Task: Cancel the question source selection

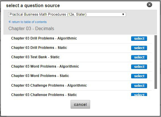Action: point(80,105)
